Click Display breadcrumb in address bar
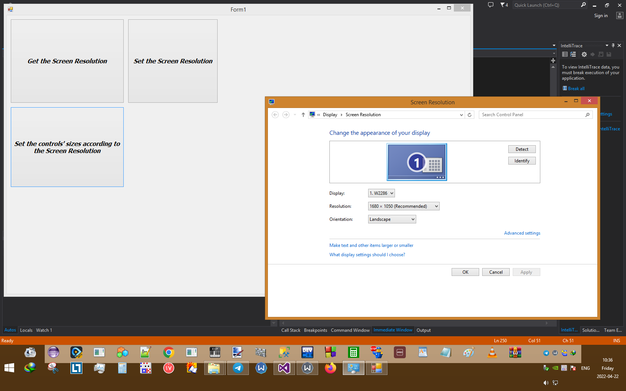626x391 pixels. click(x=330, y=115)
